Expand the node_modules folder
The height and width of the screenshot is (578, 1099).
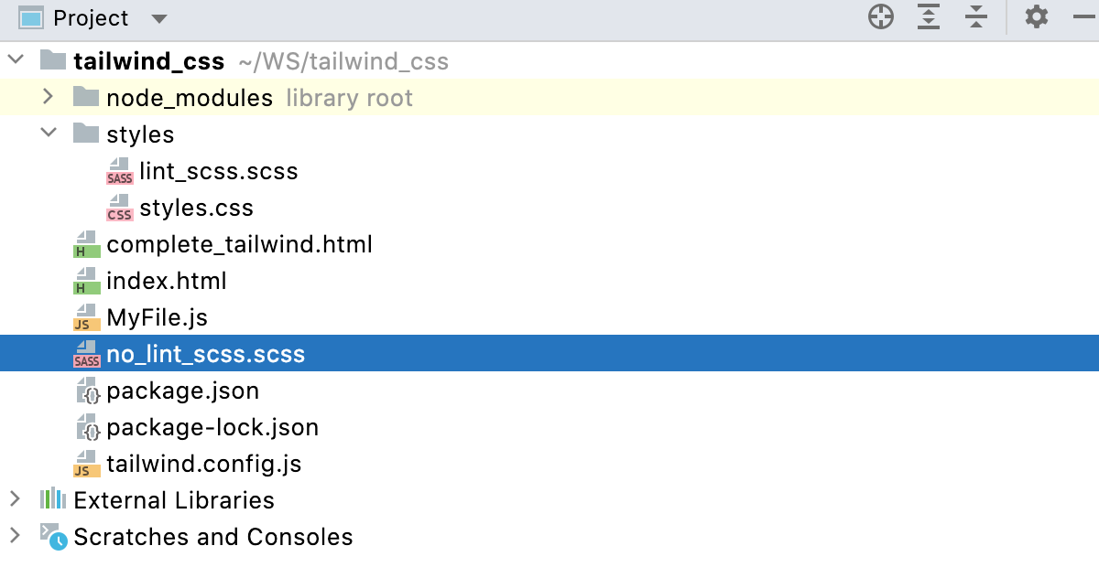tap(48, 98)
